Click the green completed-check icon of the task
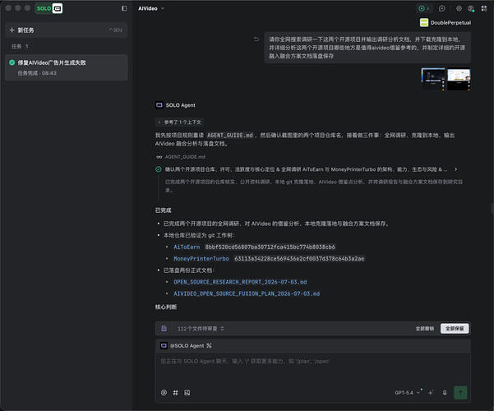This screenshot has height=411, width=494. point(12,62)
